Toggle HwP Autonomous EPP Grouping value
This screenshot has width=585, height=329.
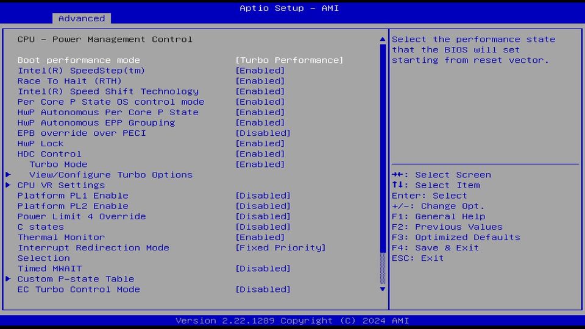[x=260, y=122]
